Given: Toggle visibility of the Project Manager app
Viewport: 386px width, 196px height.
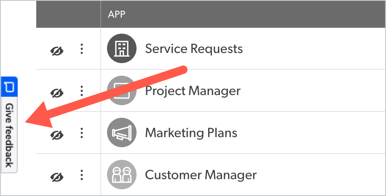Looking at the screenshot, I should (57, 93).
